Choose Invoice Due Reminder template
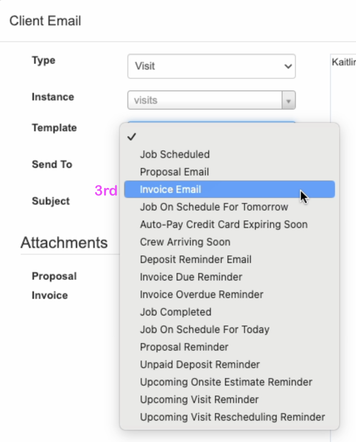 click(x=191, y=277)
